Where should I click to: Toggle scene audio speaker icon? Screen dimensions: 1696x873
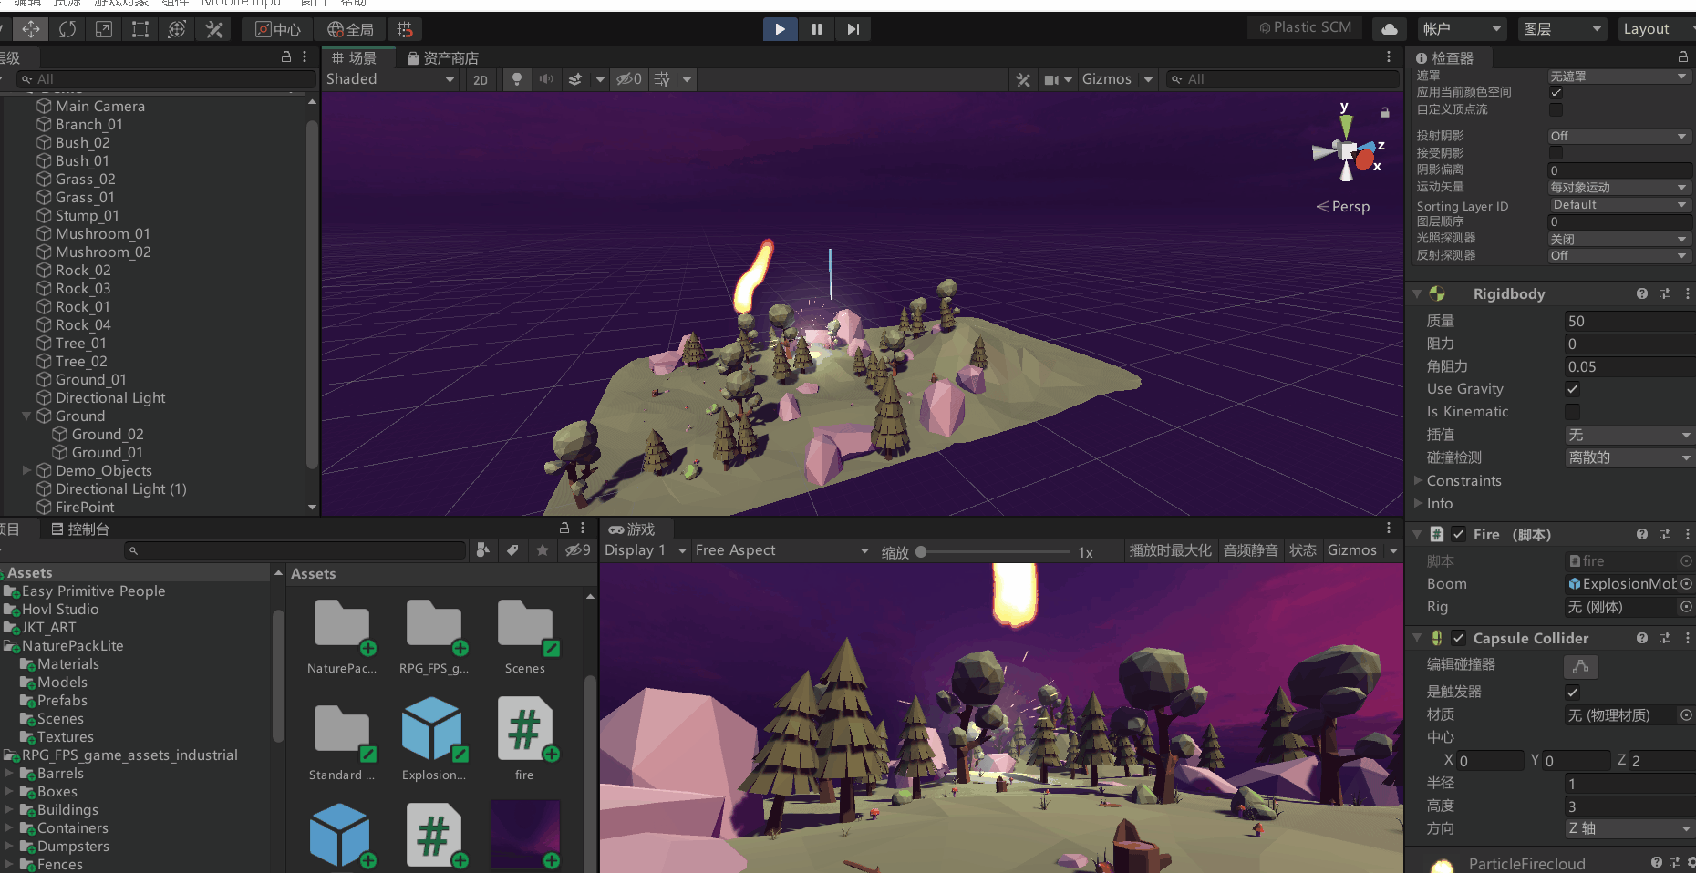pos(546,79)
